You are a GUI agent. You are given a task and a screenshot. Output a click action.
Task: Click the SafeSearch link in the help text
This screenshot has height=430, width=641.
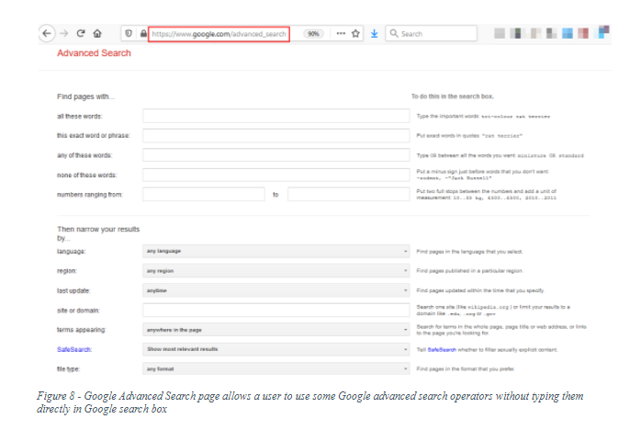[442, 350]
